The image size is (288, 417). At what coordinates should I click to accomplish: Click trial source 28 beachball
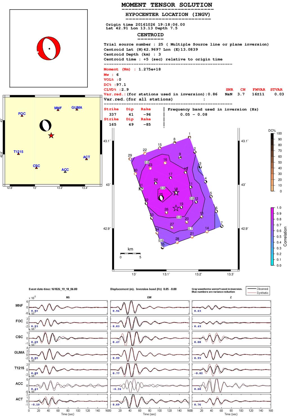177,242
